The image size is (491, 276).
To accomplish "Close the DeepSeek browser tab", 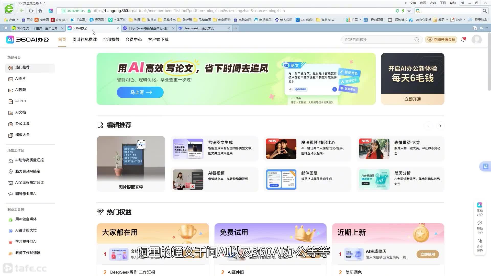I will click(x=229, y=28).
